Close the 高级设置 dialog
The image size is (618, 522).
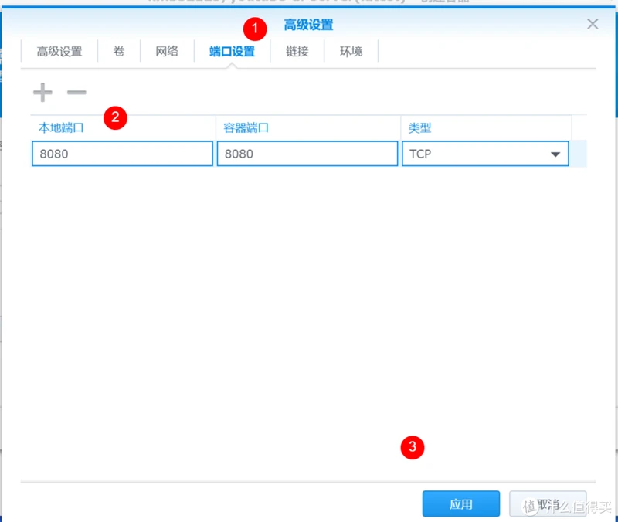click(593, 24)
